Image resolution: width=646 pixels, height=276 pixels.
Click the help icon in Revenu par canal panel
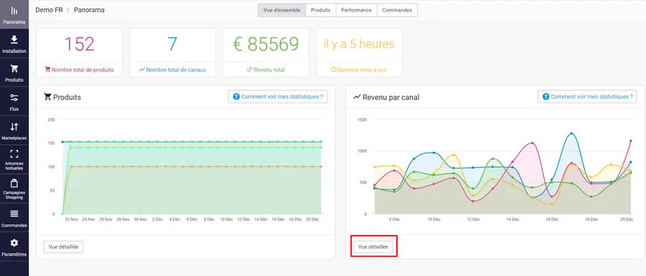click(x=546, y=97)
